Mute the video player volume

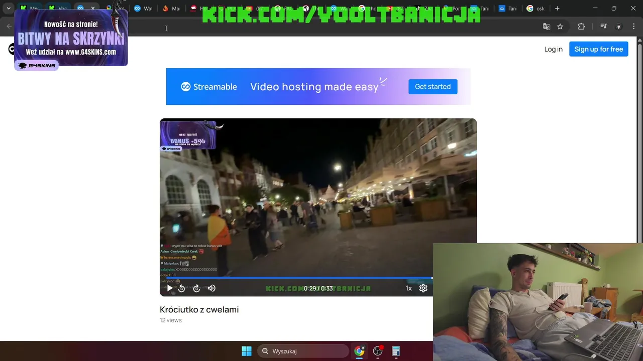click(211, 288)
